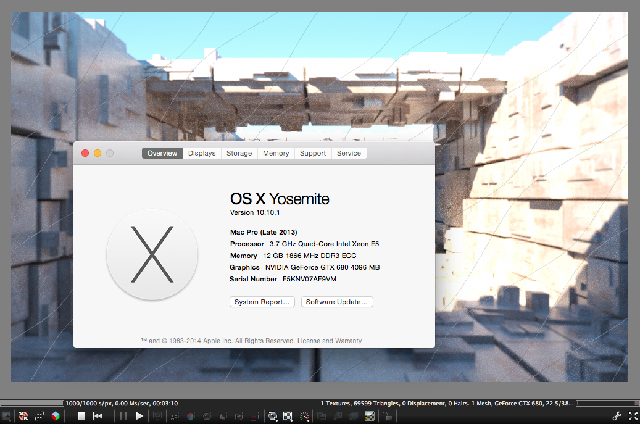Minimize the About This Mac window
Screen dimensions: 640x424
point(98,153)
